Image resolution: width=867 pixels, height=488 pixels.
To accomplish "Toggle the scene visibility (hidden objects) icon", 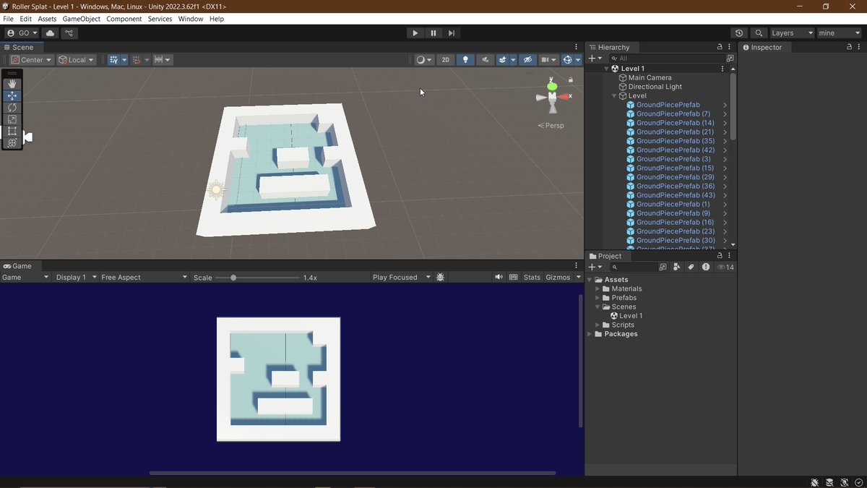I will 527,59.
